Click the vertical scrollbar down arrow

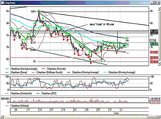159,63
